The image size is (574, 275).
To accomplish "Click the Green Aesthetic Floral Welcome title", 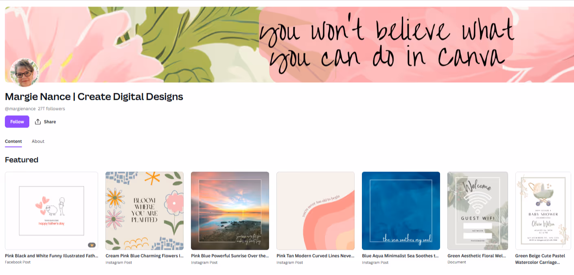I will point(477,256).
